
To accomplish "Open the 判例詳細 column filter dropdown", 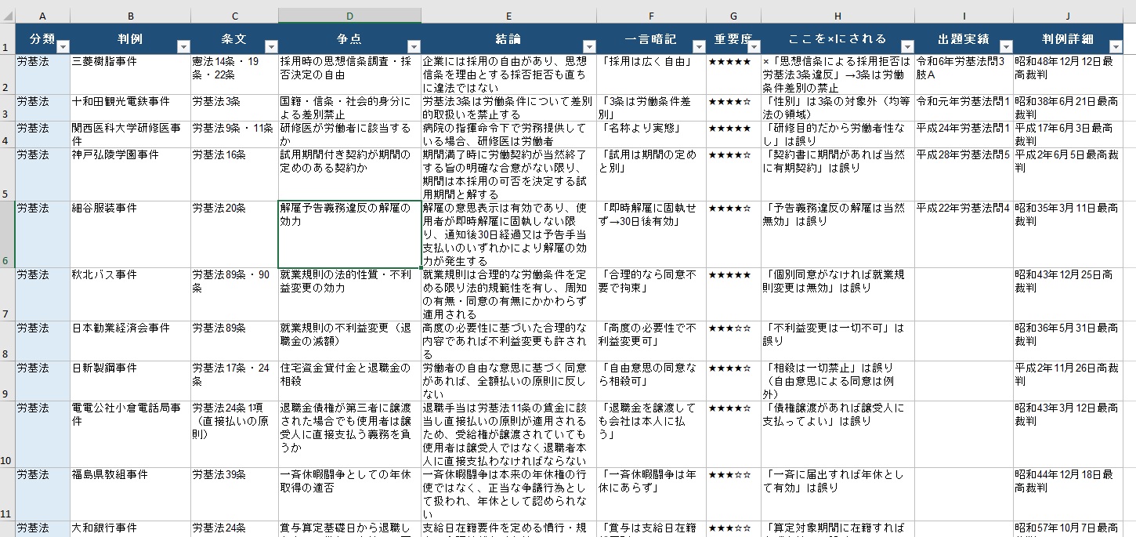I will [x=1116, y=46].
